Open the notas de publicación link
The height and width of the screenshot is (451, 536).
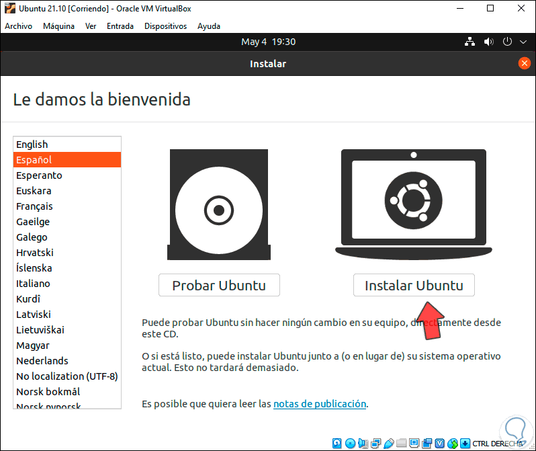320,404
